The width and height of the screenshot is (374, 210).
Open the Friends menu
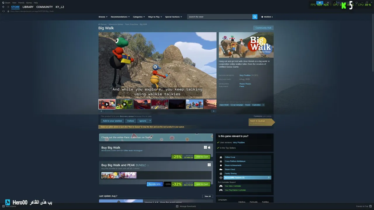tap(21, 3)
